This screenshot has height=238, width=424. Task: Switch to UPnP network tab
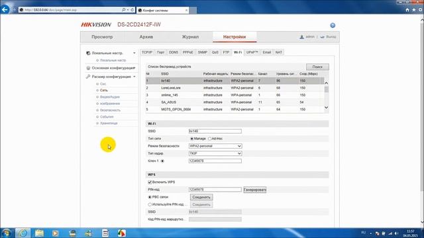pyautogui.click(x=252, y=52)
